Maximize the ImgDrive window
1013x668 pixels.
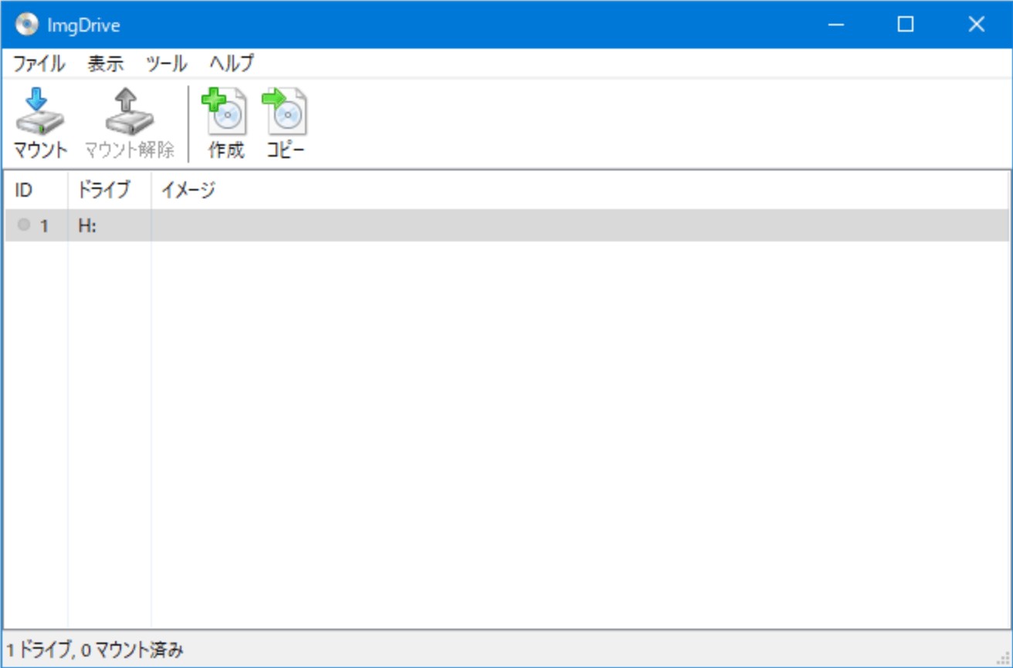(x=906, y=25)
